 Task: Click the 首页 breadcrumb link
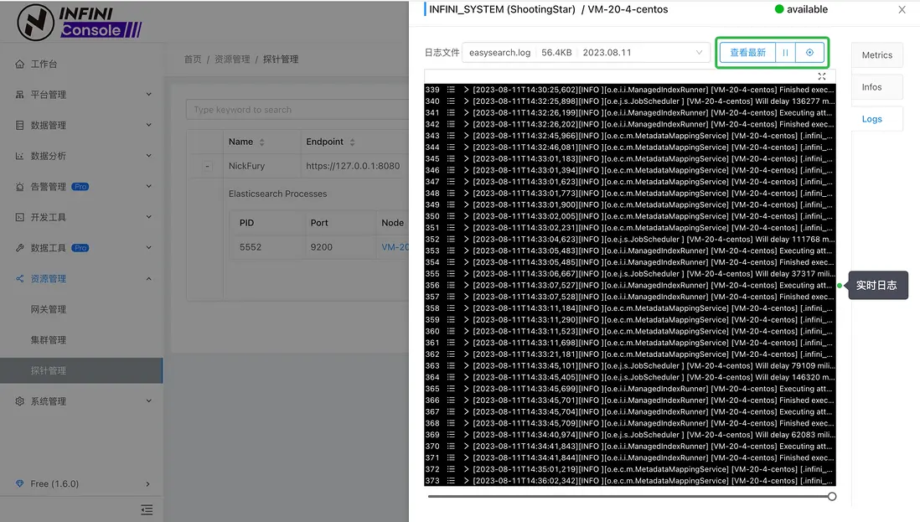193,59
